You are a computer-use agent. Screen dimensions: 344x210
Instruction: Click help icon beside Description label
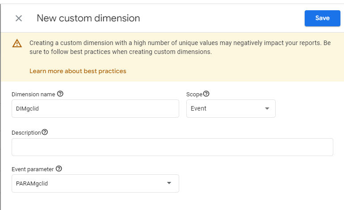point(45,132)
